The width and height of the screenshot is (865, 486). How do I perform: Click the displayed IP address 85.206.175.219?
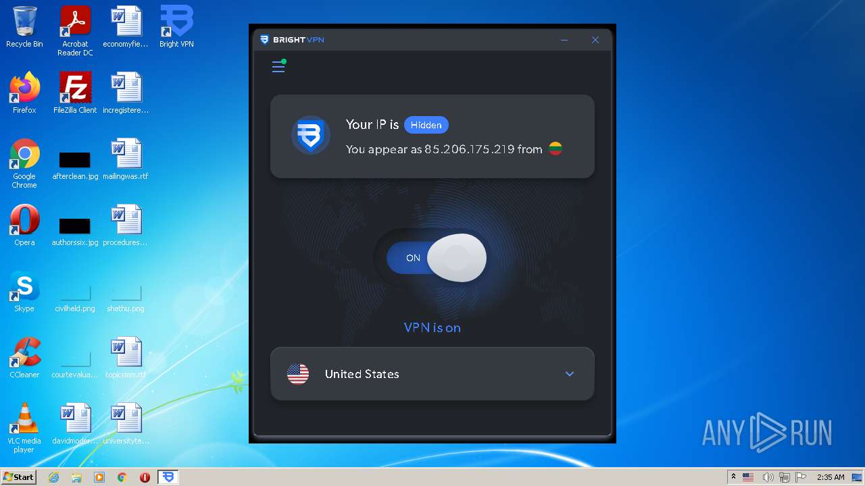pyautogui.click(x=469, y=149)
